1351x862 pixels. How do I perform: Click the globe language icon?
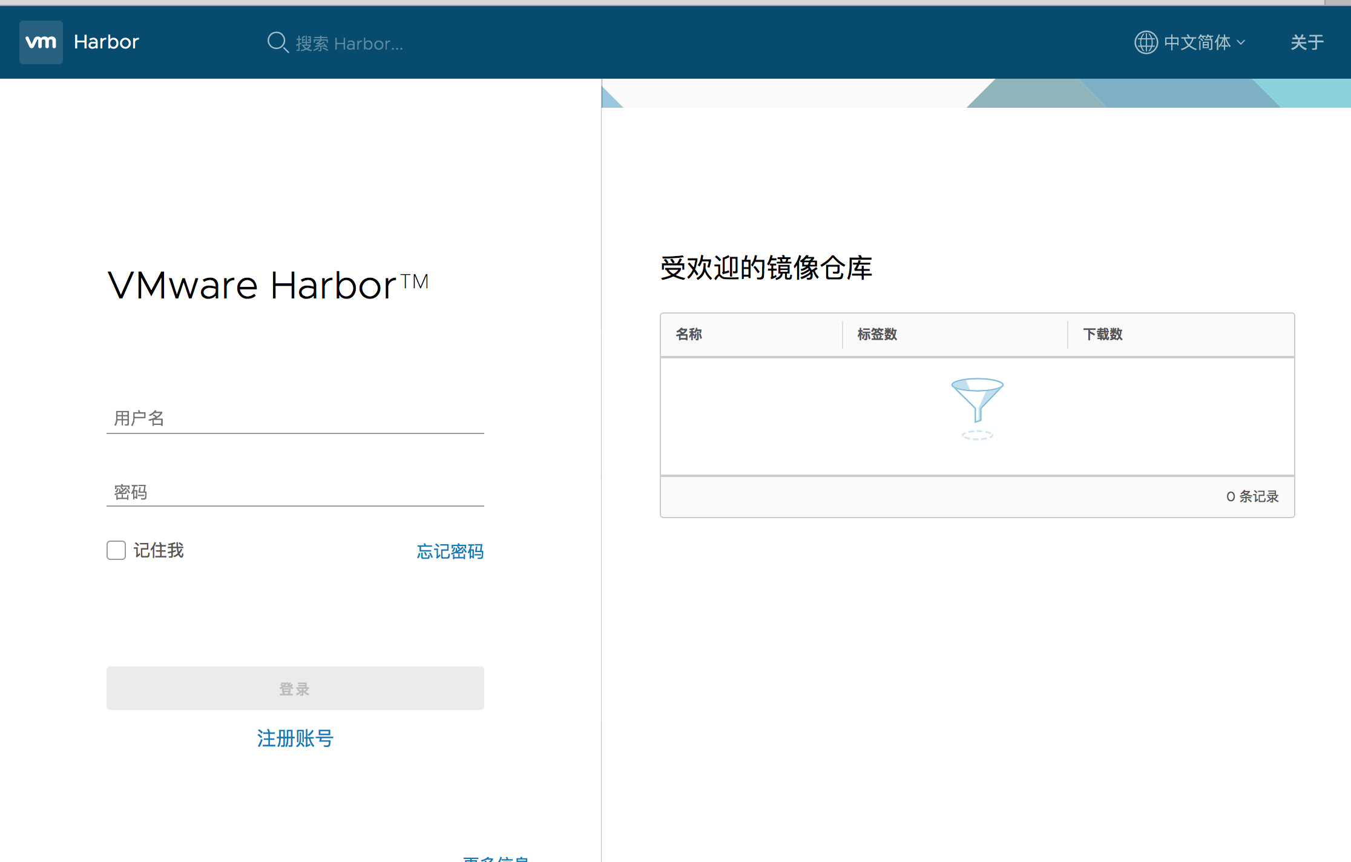pos(1146,42)
